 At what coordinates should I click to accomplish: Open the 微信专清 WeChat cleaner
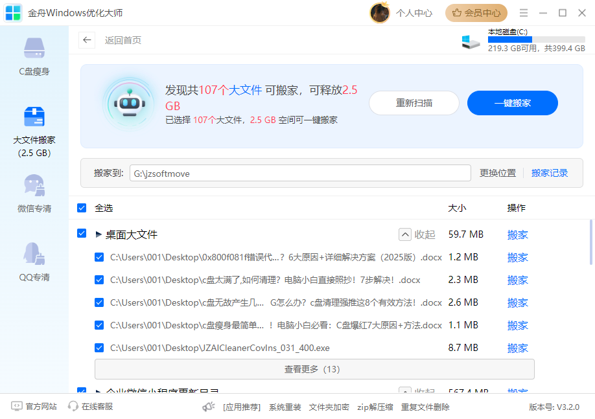point(34,194)
